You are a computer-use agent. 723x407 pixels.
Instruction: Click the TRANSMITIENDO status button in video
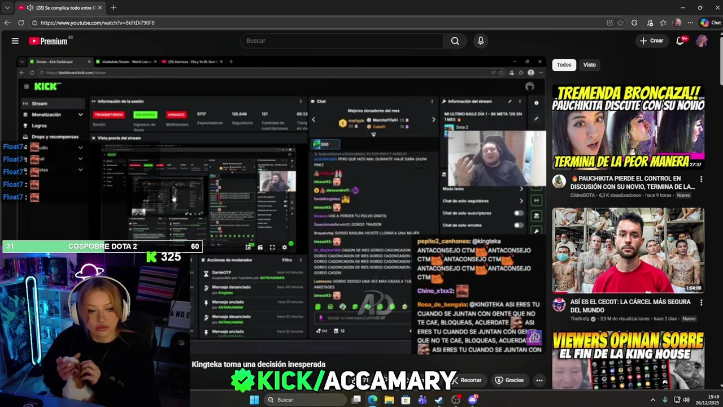[108, 115]
